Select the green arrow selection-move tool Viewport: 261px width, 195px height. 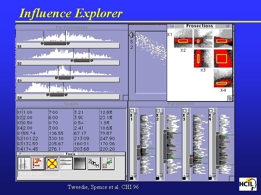tap(108, 164)
